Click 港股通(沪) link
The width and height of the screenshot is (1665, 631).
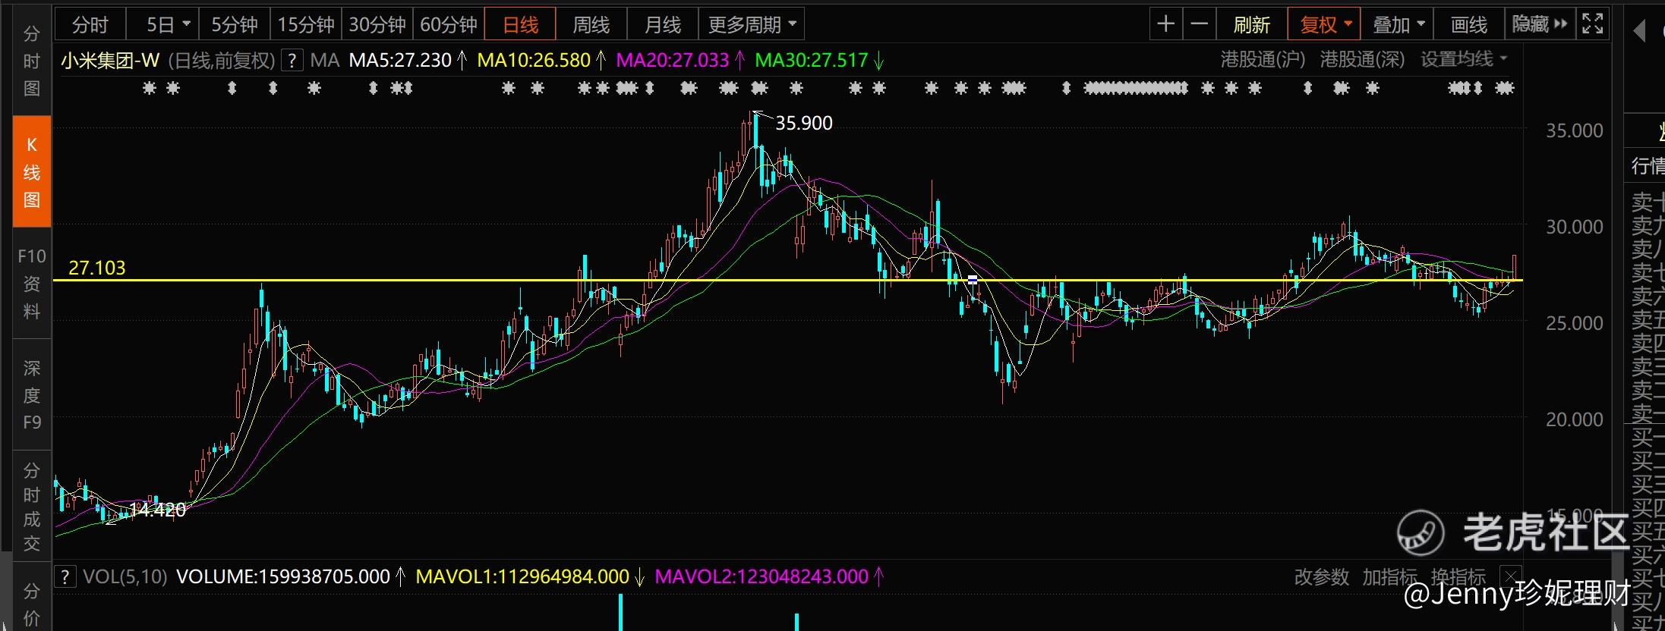pyautogui.click(x=1263, y=59)
